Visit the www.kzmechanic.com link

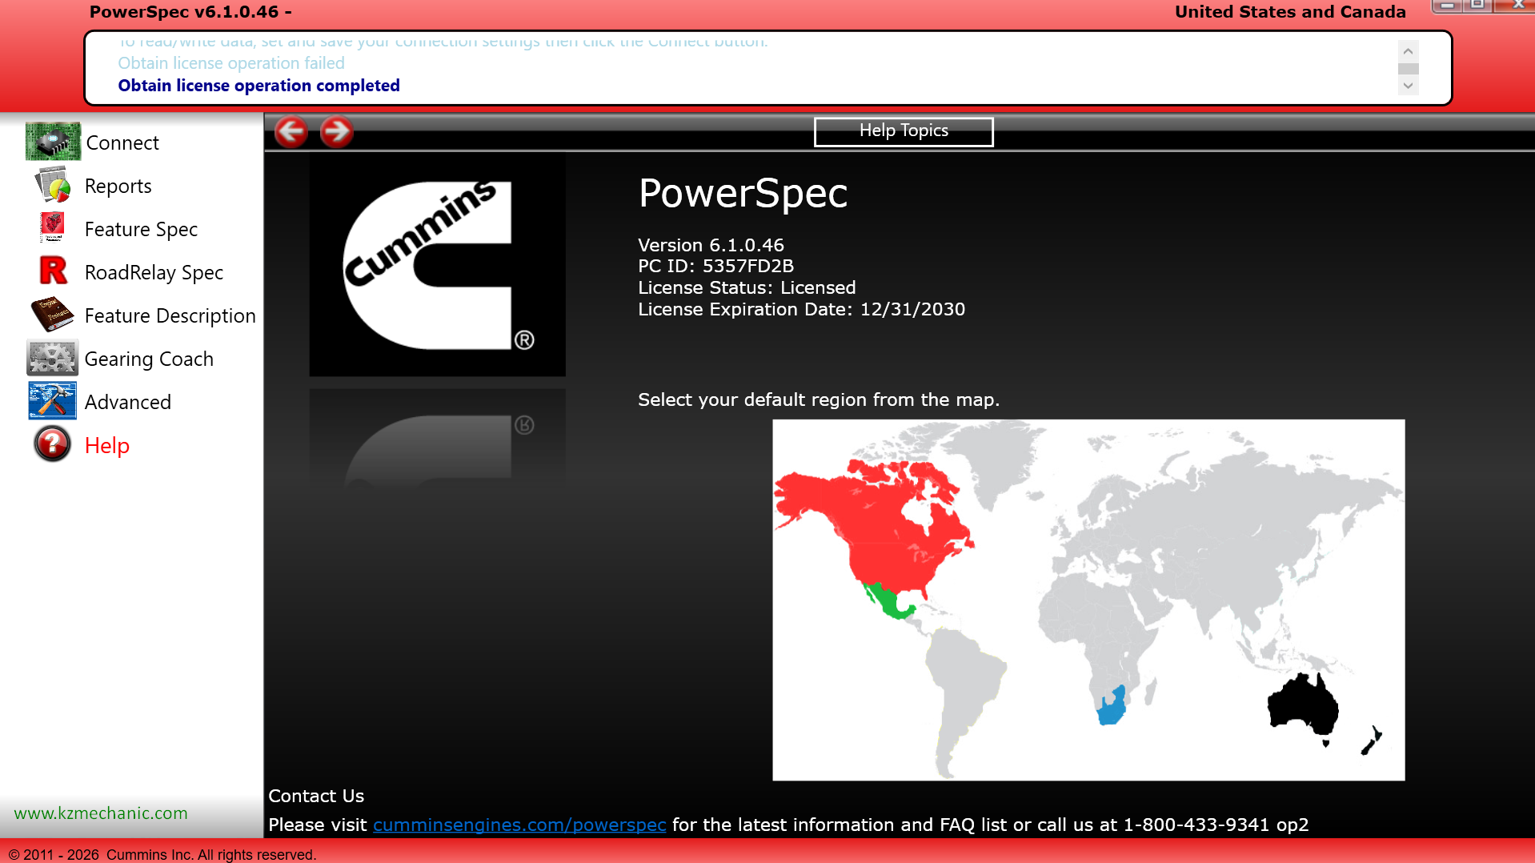click(x=101, y=813)
